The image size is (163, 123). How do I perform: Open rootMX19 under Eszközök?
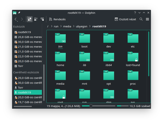[28, 32]
